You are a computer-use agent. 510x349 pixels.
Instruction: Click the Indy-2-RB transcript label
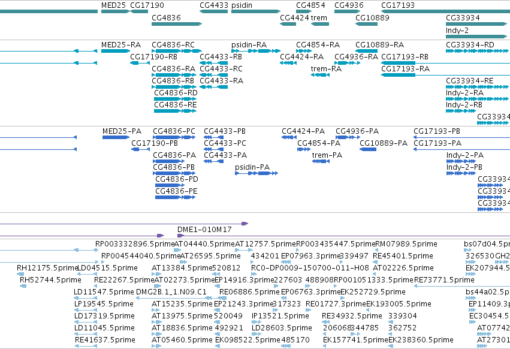click(464, 105)
